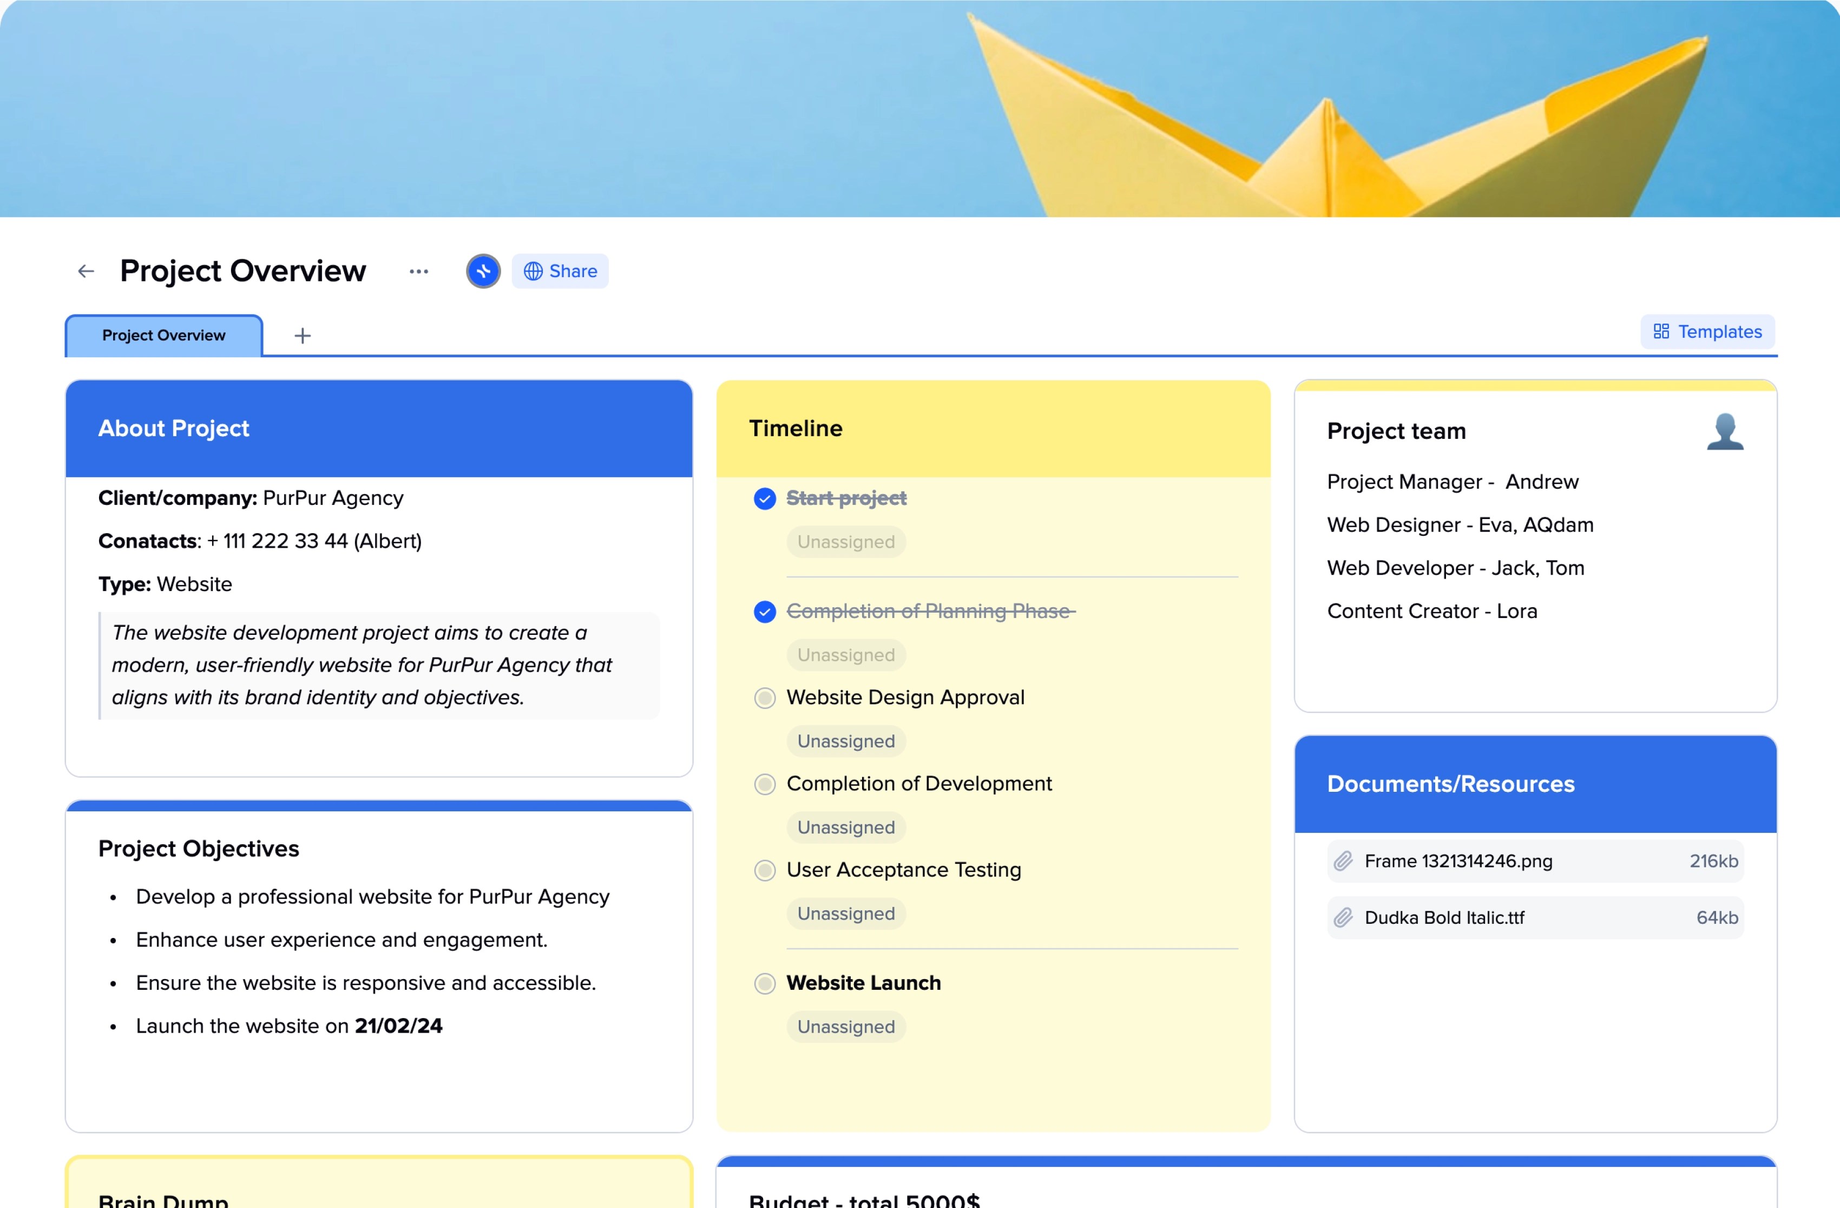Viewport: 1840px width, 1208px height.
Task: Open Unassigned dropdown under User Acceptance Testing
Action: tap(846, 914)
